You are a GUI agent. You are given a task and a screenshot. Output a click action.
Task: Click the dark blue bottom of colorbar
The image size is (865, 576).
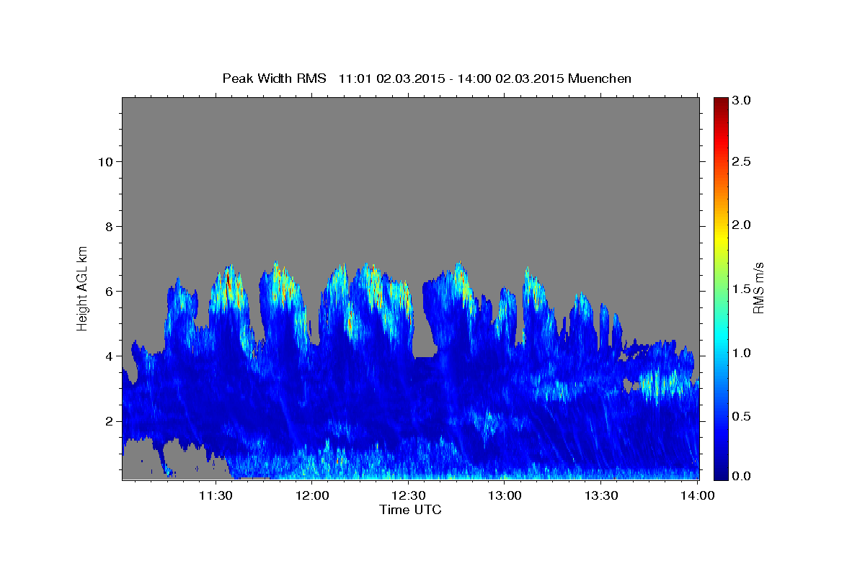click(720, 474)
